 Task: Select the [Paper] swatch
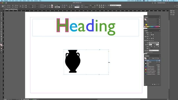coord(152,64)
